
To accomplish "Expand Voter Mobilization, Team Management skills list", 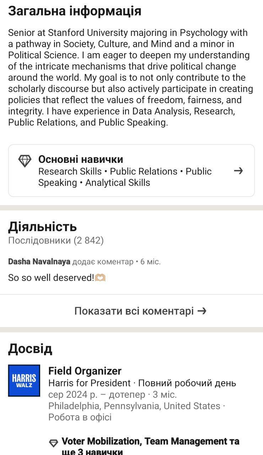I will [150, 446].
